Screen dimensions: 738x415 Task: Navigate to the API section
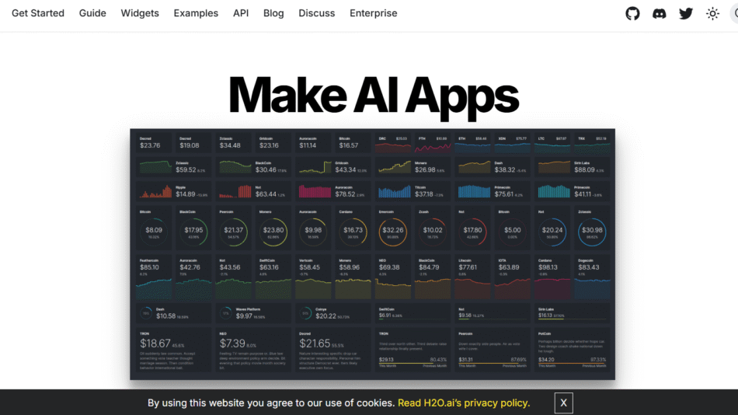[x=241, y=13]
